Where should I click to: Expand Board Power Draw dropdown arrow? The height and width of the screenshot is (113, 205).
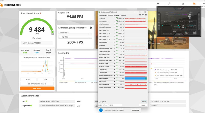coord(114,57)
